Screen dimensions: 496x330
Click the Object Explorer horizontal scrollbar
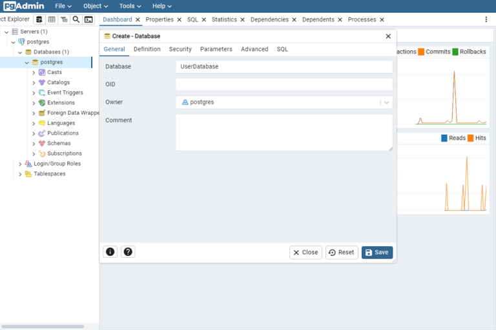click(x=43, y=327)
